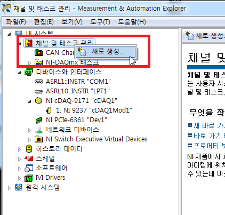Click the Measurement & Automation Explorer title bar icon
The height and width of the screenshot is (215, 225).
click(6, 9)
